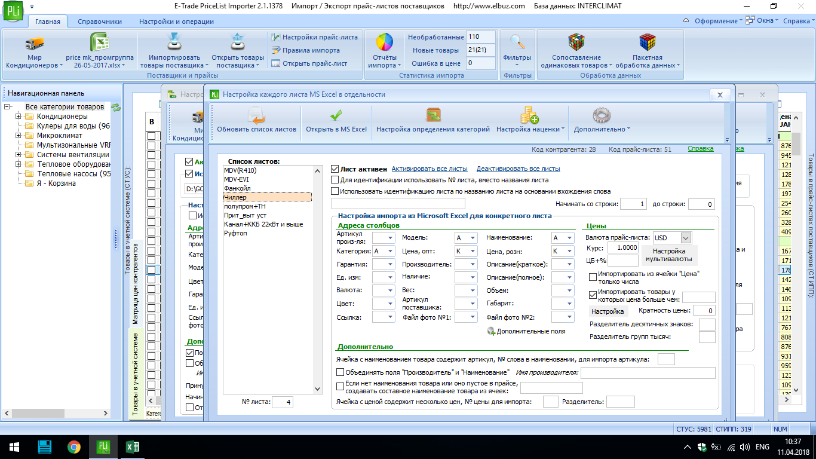Click Деактивировать все листы link

point(519,169)
